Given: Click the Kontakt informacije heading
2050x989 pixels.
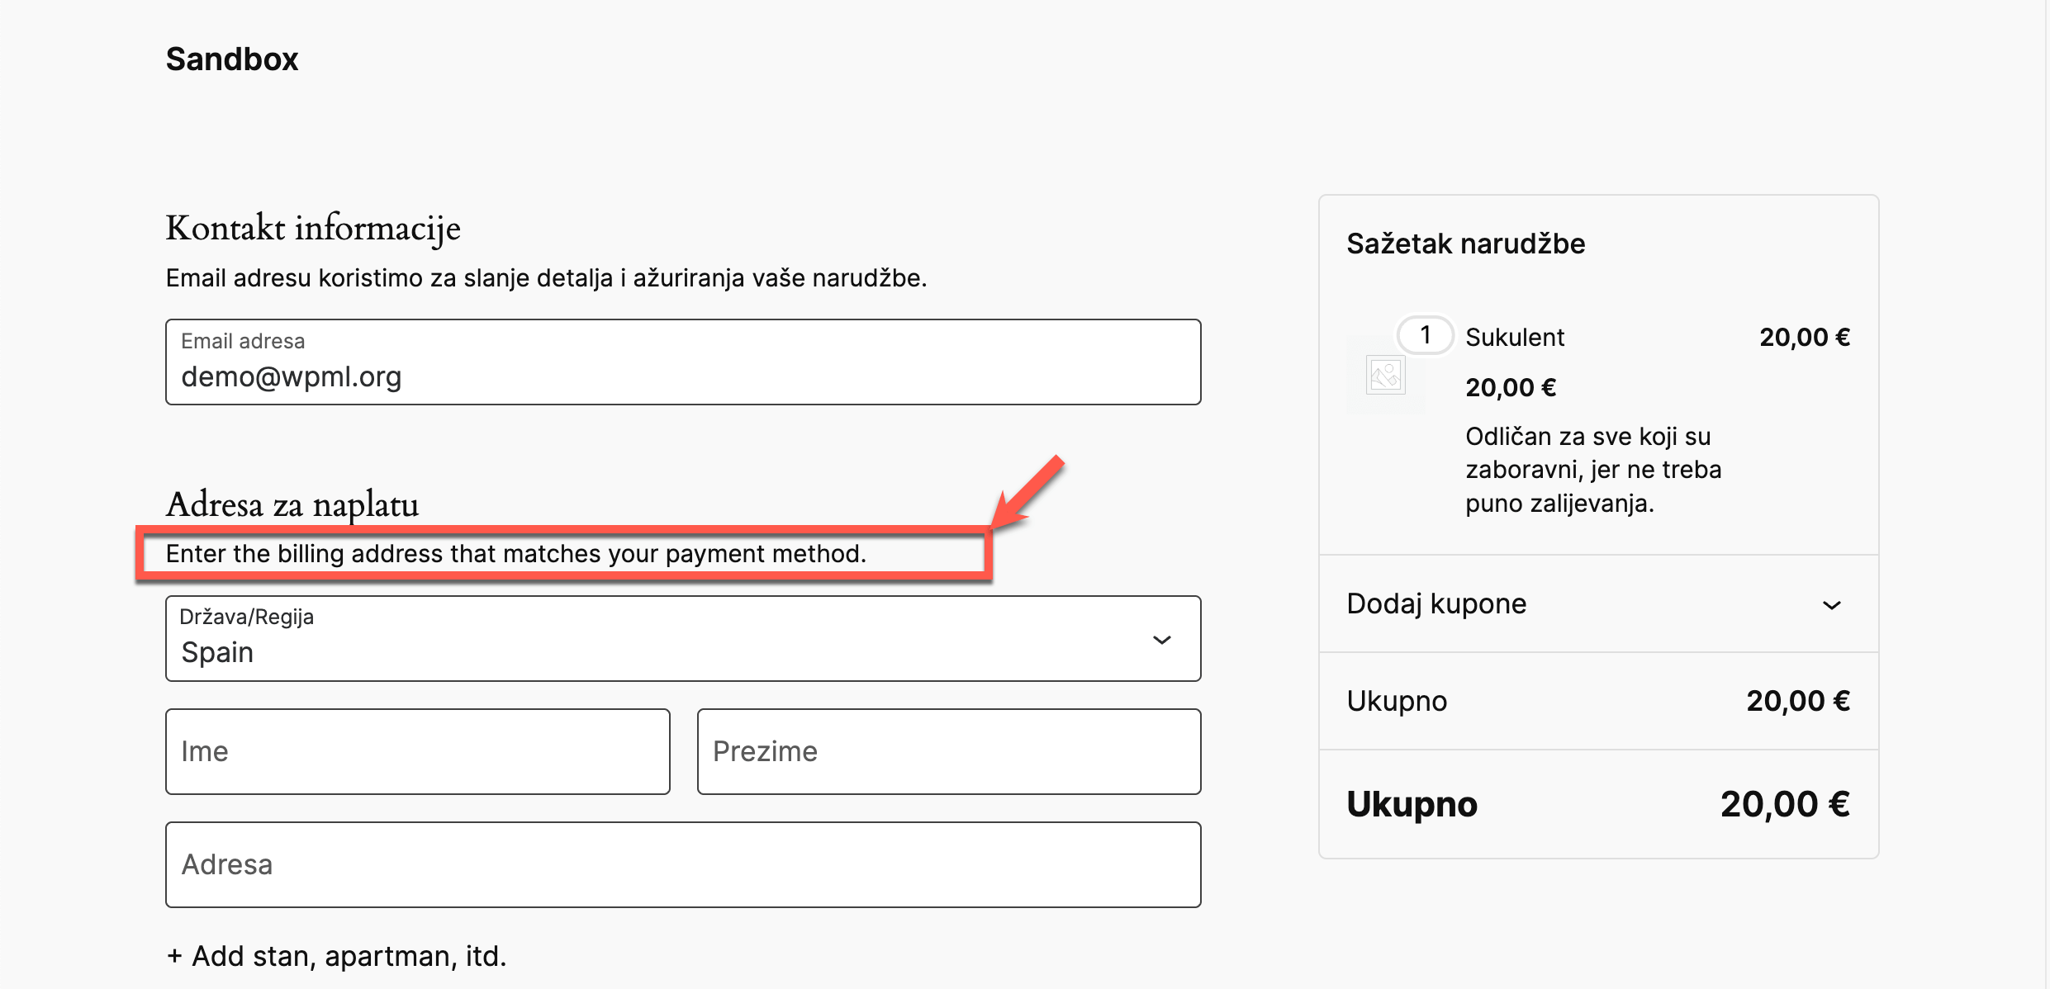Looking at the screenshot, I should tap(313, 229).
